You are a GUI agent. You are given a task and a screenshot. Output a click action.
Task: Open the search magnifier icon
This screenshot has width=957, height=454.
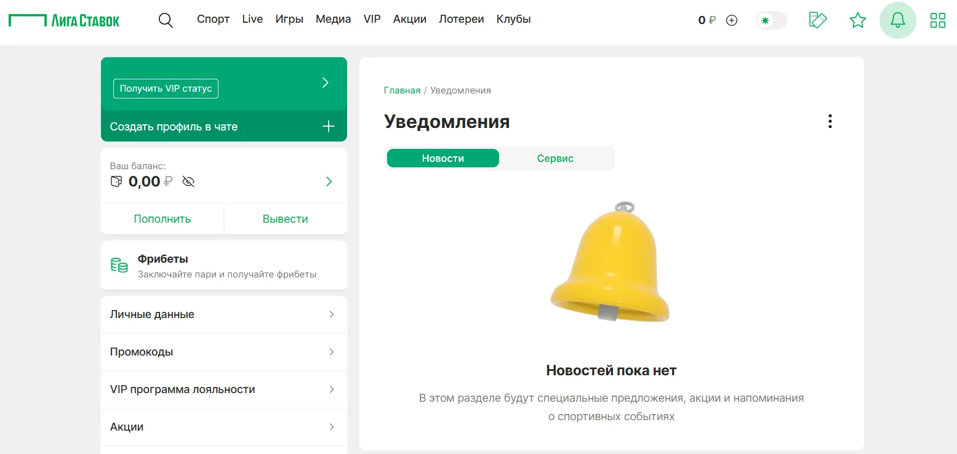(166, 20)
